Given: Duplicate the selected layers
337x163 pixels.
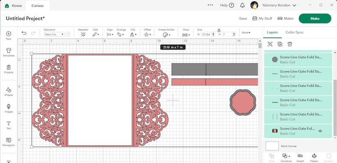Looking at the screenshot, I should tap(280, 44).
